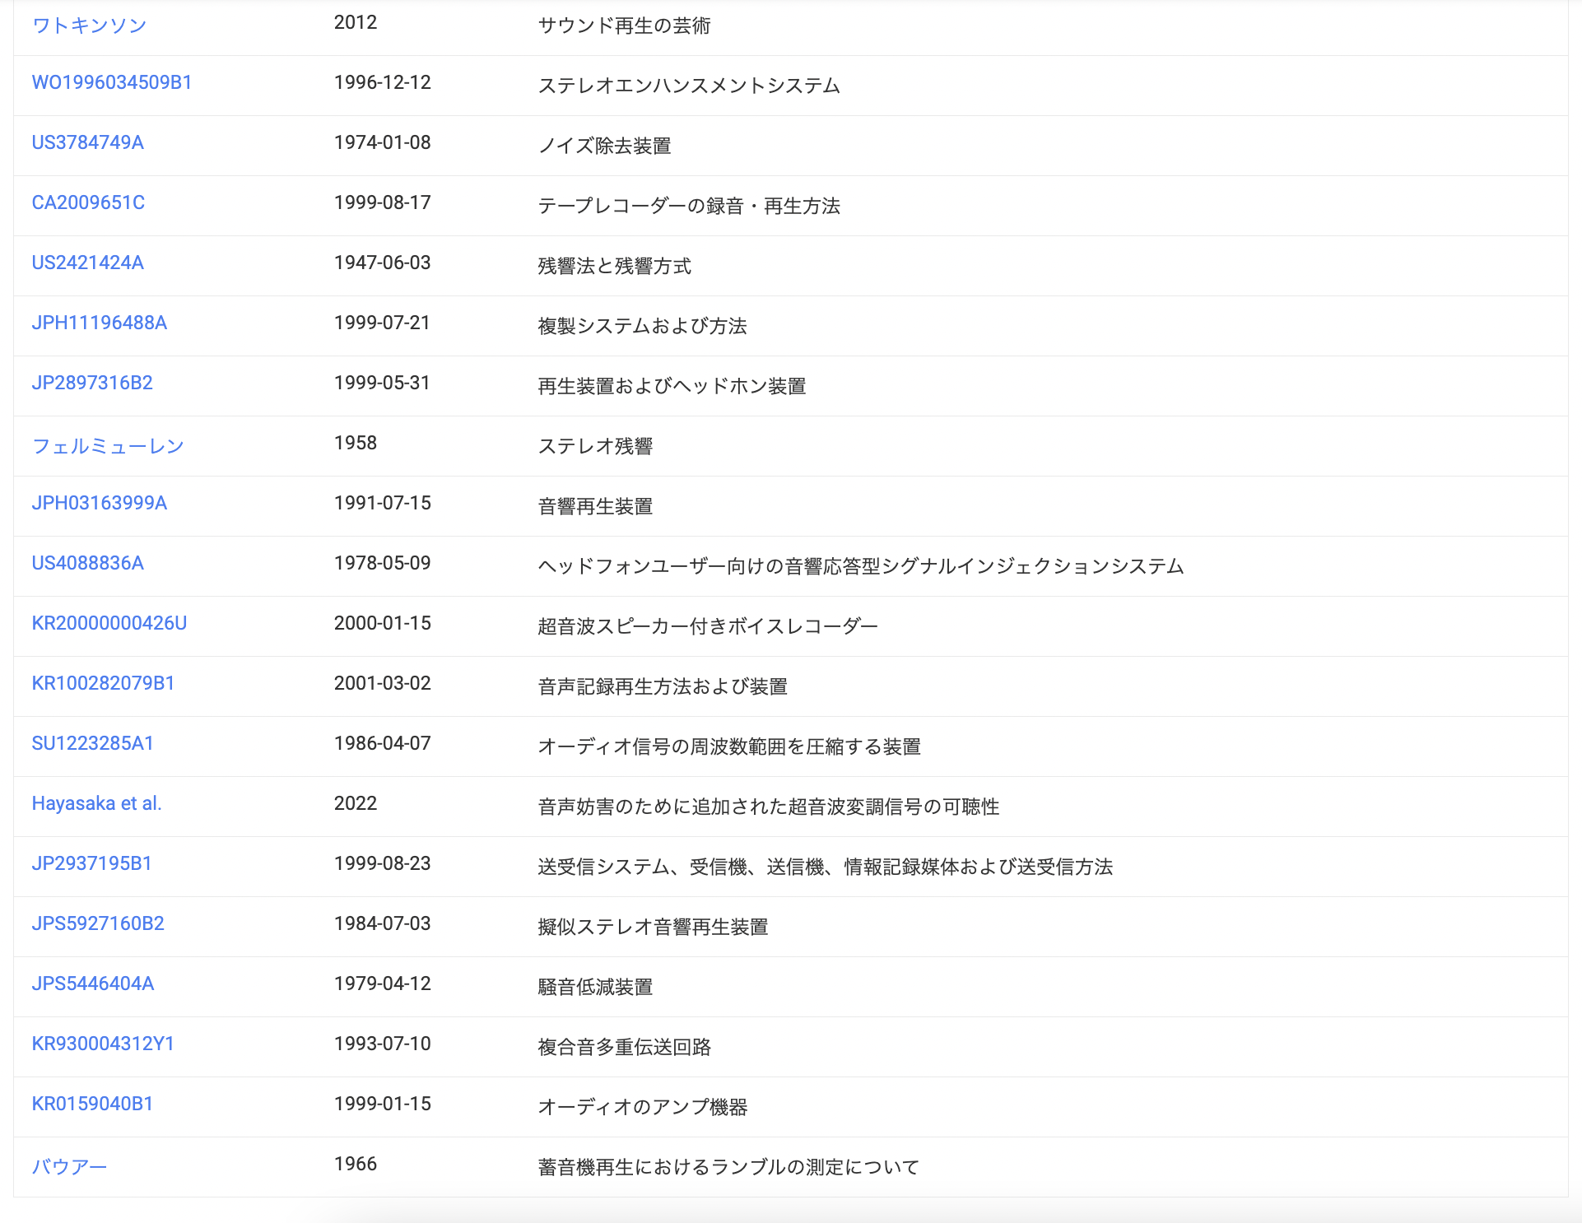Select title 音声妨害のために追加された超音波変調信号の可聴性
Image resolution: width=1582 pixels, height=1223 pixels.
(769, 807)
